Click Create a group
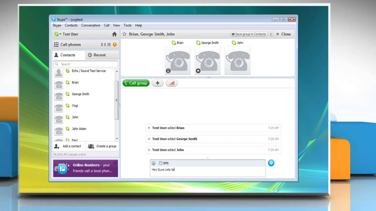The image size is (376, 211). click(x=102, y=146)
